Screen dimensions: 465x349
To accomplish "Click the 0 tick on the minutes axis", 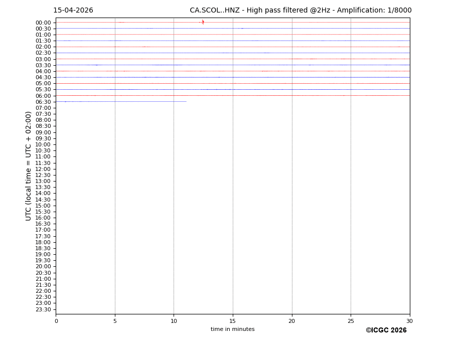I will 56,321.
